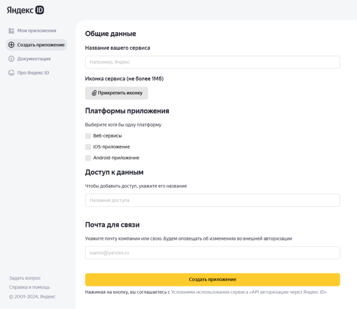Image resolution: width=357 pixels, height=309 pixels.
Task: Open Справка и помощь link
Action: (29, 287)
